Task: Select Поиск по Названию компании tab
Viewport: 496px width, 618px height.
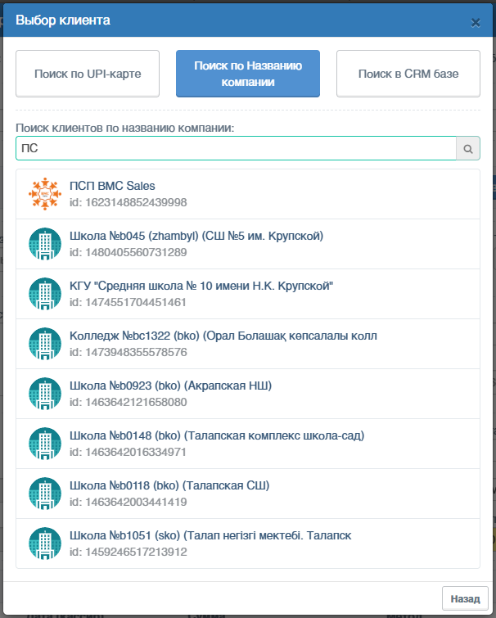Action: (248, 74)
